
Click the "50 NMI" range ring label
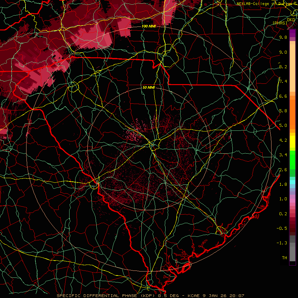click(149, 88)
